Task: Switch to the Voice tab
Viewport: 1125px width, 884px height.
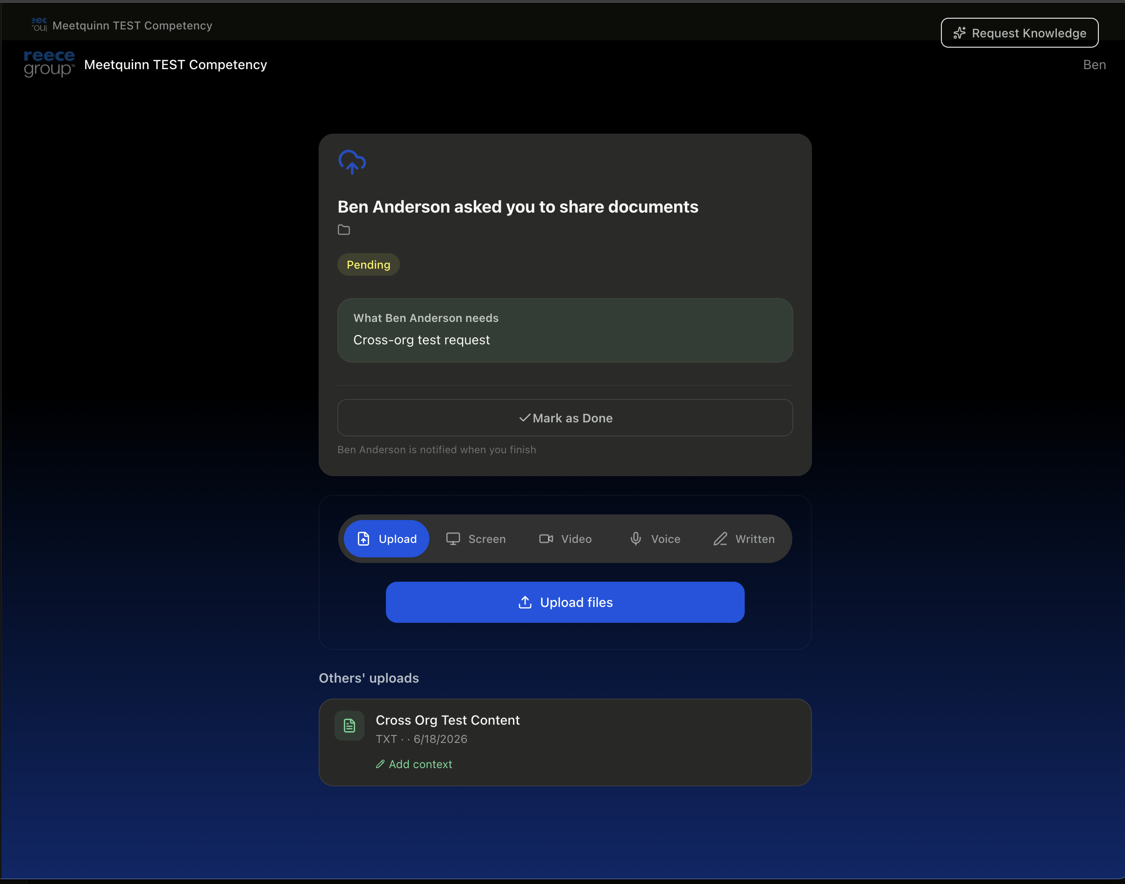Action: coord(655,539)
